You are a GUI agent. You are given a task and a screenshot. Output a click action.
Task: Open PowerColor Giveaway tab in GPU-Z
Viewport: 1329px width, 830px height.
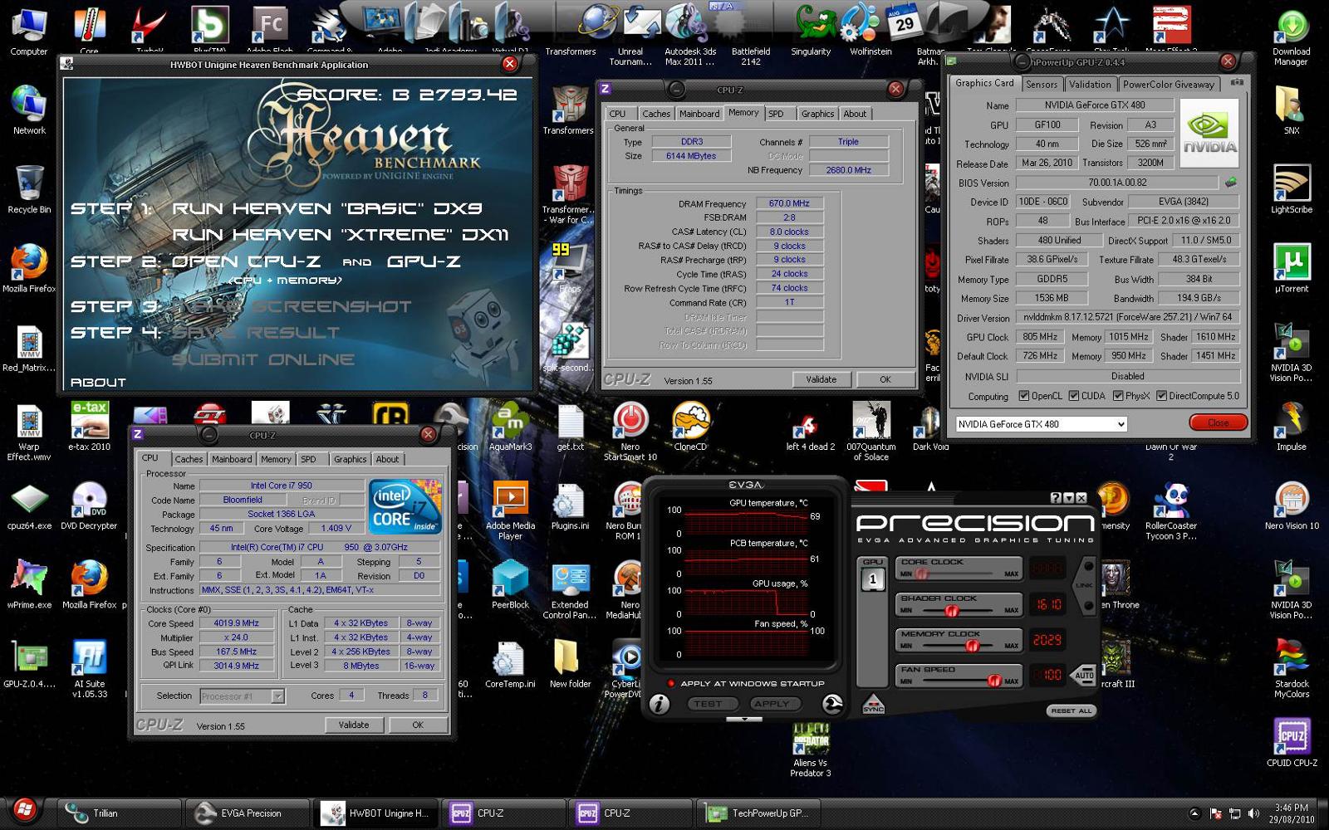click(1168, 84)
